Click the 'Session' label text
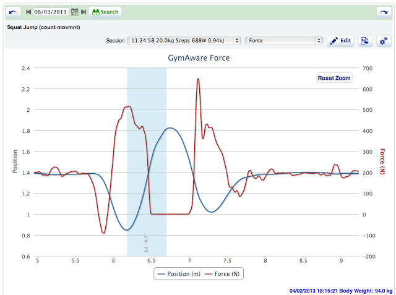The height and width of the screenshot is (295, 396). click(x=116, y=41)
